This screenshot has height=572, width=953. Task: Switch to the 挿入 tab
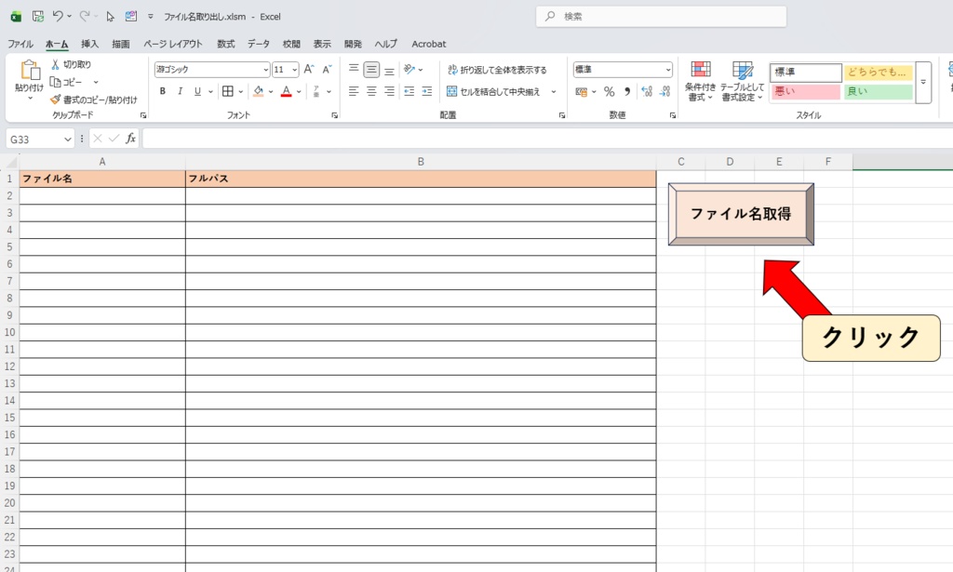[89, 44]
